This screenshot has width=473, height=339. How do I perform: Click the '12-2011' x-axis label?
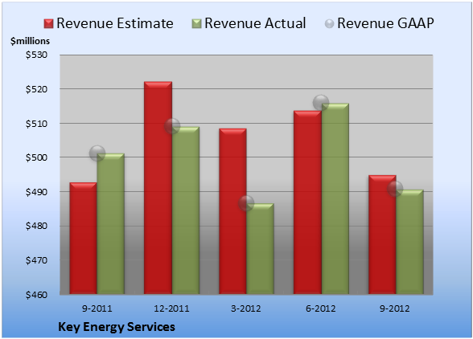pyautogui.click(x=171, y=308)
